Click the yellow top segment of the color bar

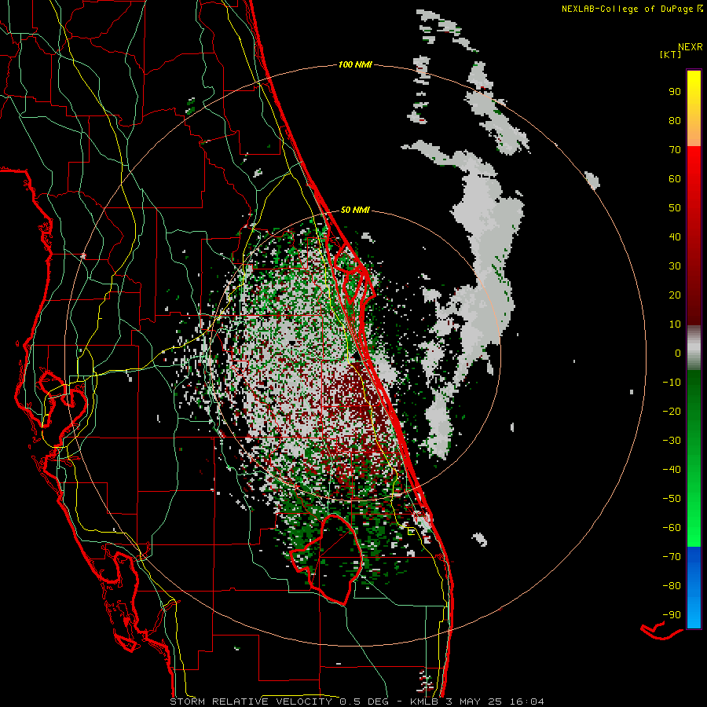tap(694, 108)
